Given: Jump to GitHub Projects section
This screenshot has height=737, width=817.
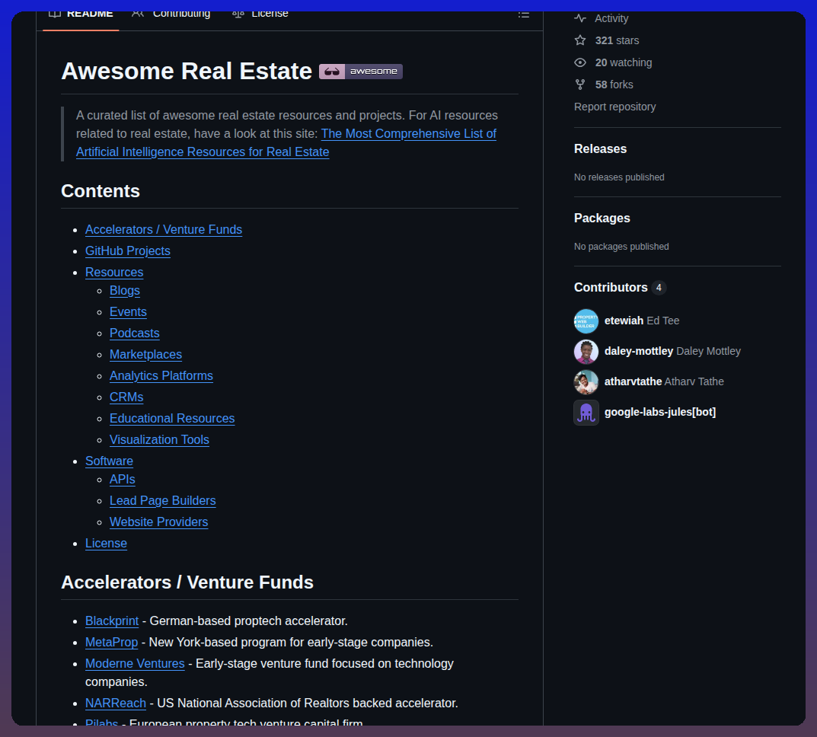Looking at the screenshot, I should click(128, 251).
